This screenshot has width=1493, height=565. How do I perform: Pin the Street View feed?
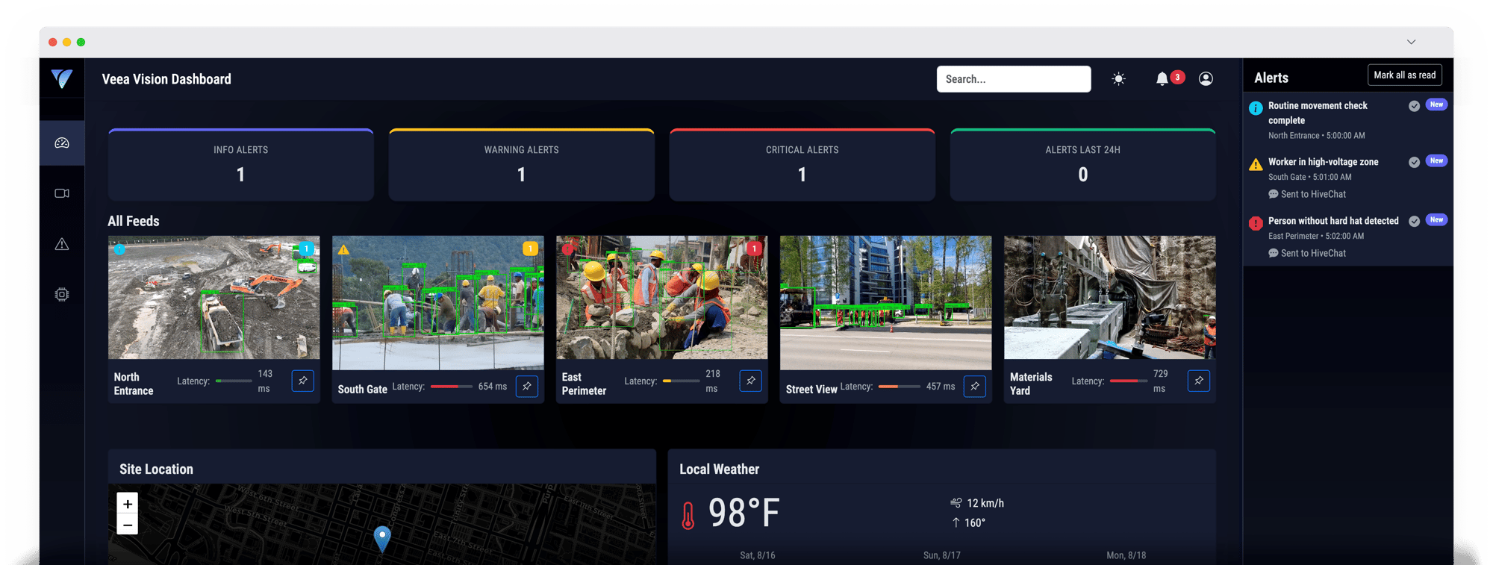click(x=975, y=386)
